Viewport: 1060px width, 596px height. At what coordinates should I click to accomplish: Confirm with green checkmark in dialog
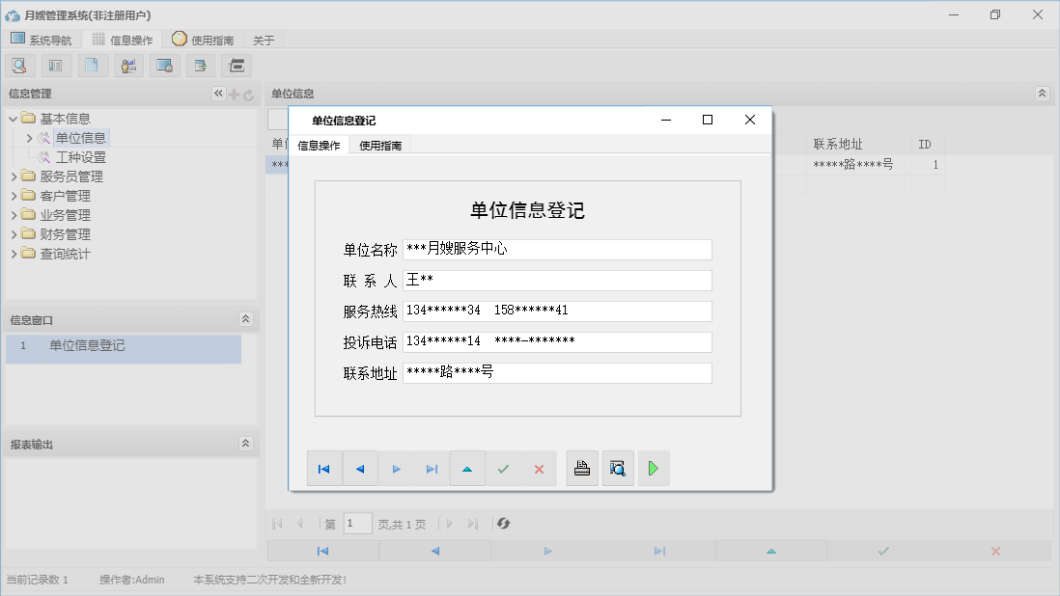[x=503, y=469]
